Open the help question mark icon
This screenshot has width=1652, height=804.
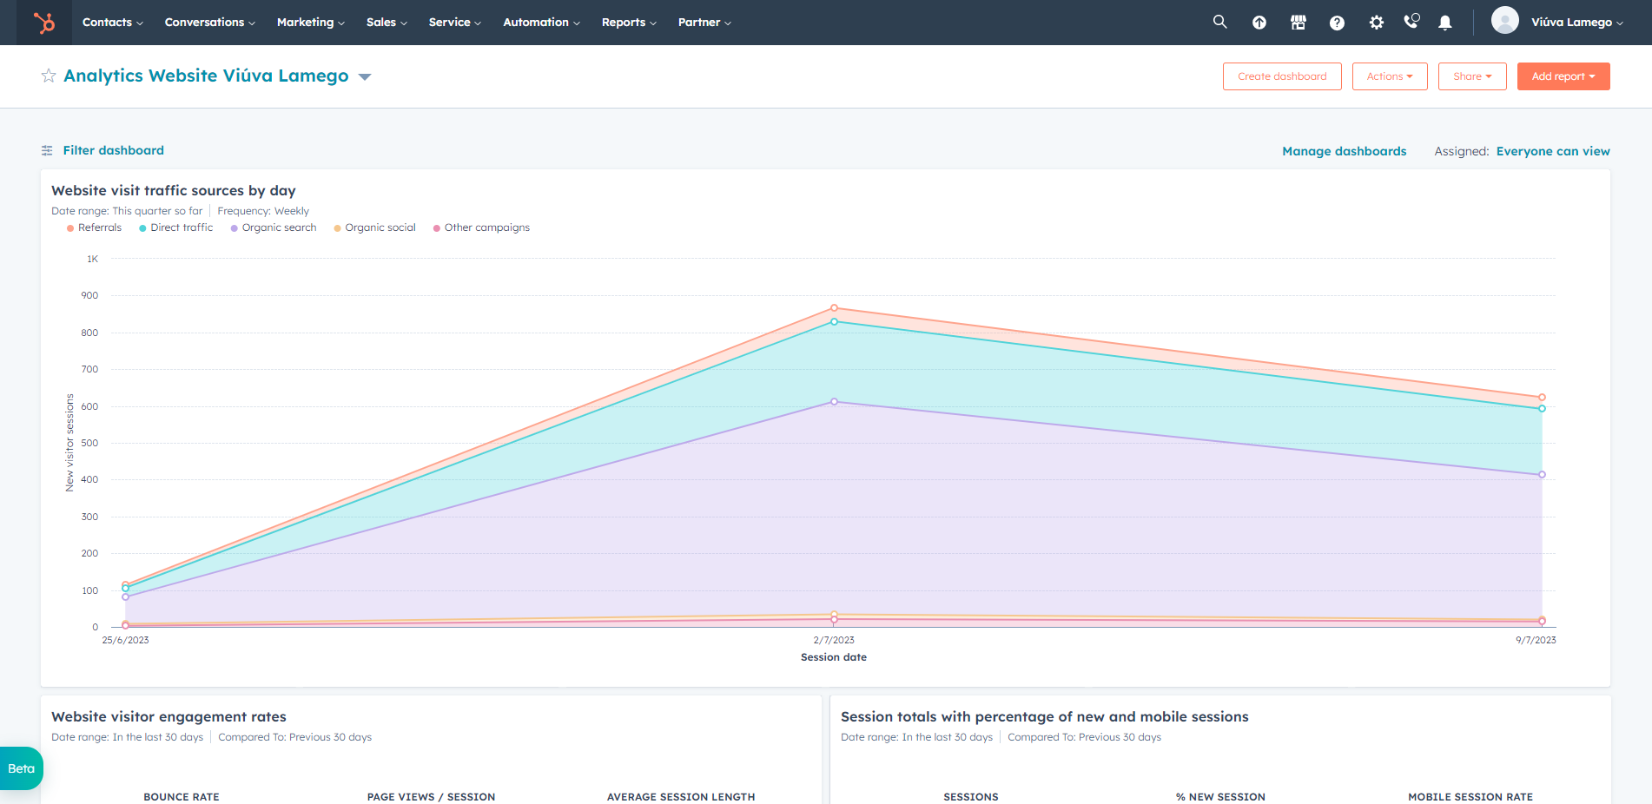coord(1338,23)
